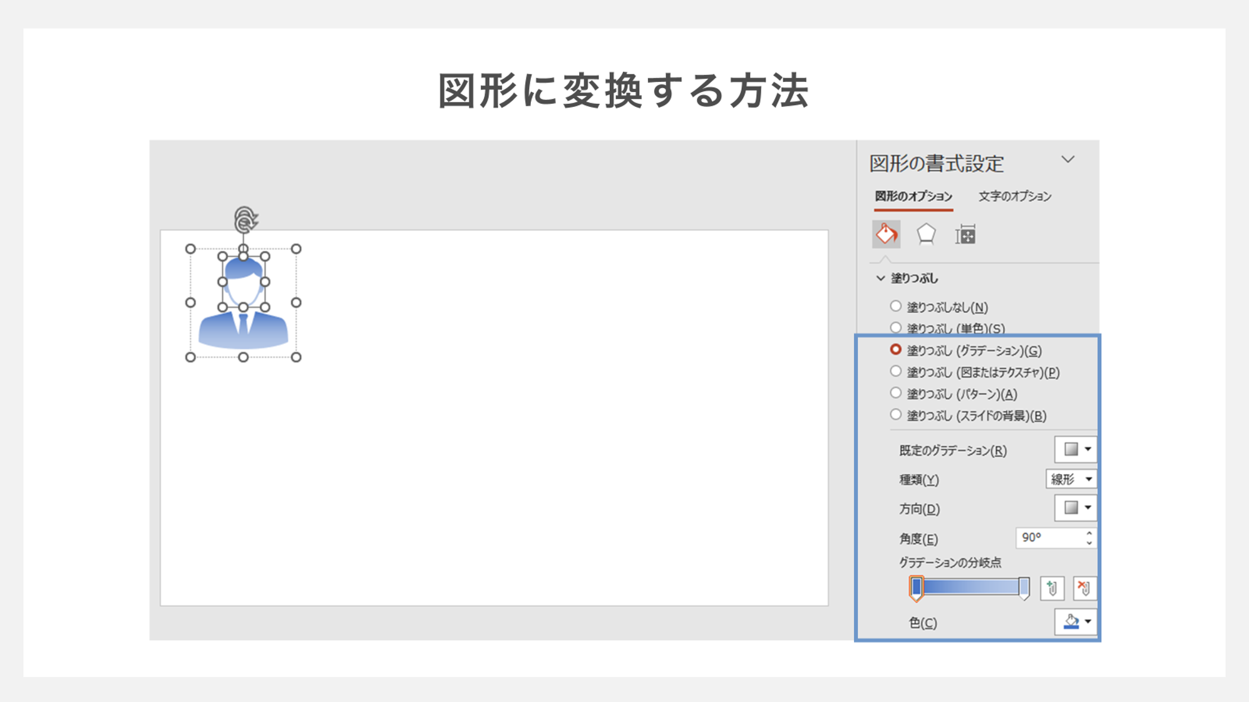Viewport: 1249px width, 702px height.
Task: Open the 方向 direction dropdown
Action: point(1076,508)
